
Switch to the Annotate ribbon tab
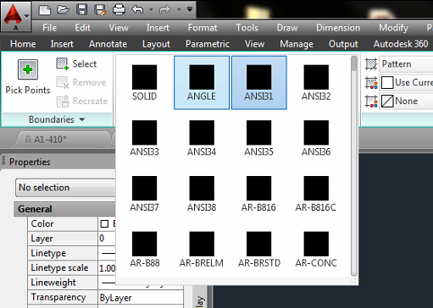pos(108,44)
